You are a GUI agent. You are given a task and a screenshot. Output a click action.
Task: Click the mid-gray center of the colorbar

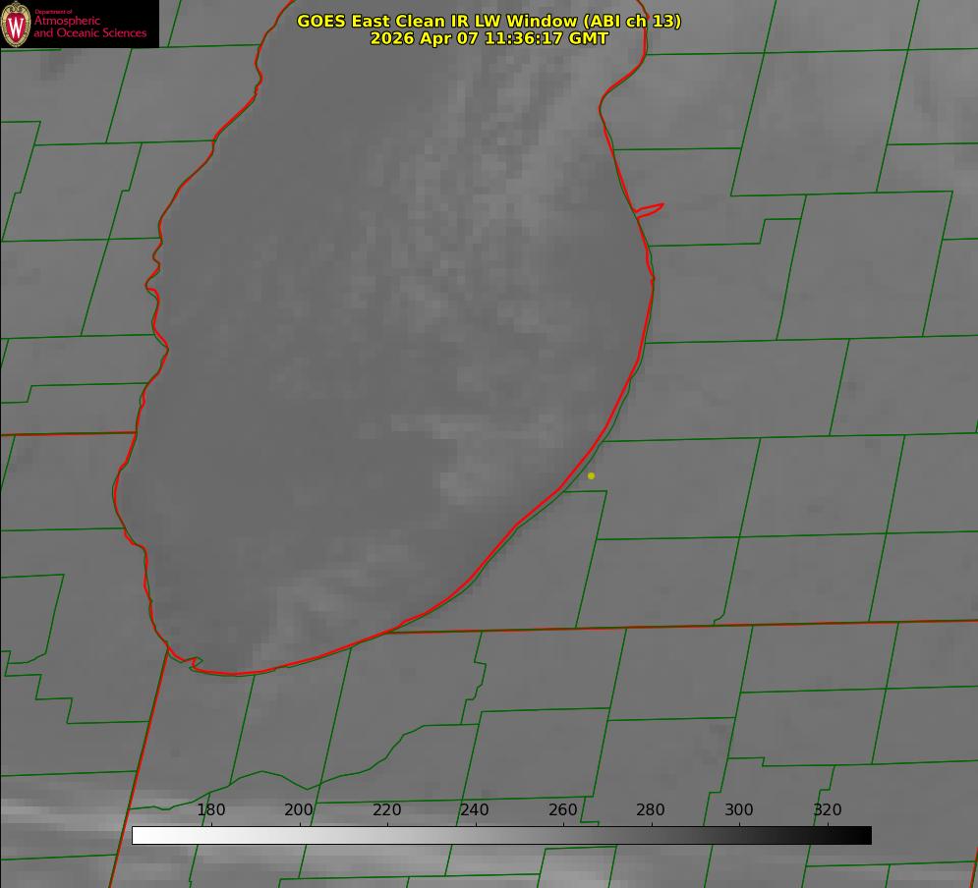[501, 836]
